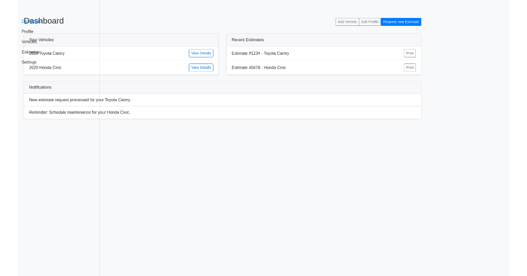The width and height of the screenshot is (527, 276).
Task: Navigate to the Profile section
Action: [x=27, y=31]
